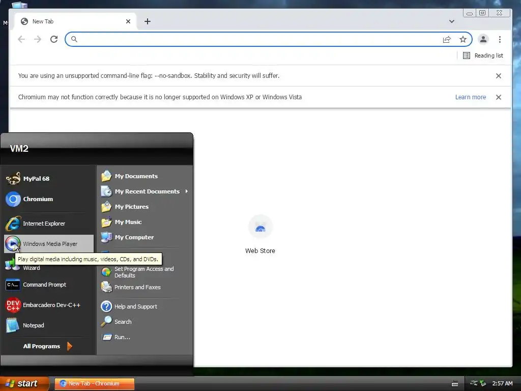Open MyPal 68 from Start menu
This screenshot has height=391, width=521.
(48, 179)
